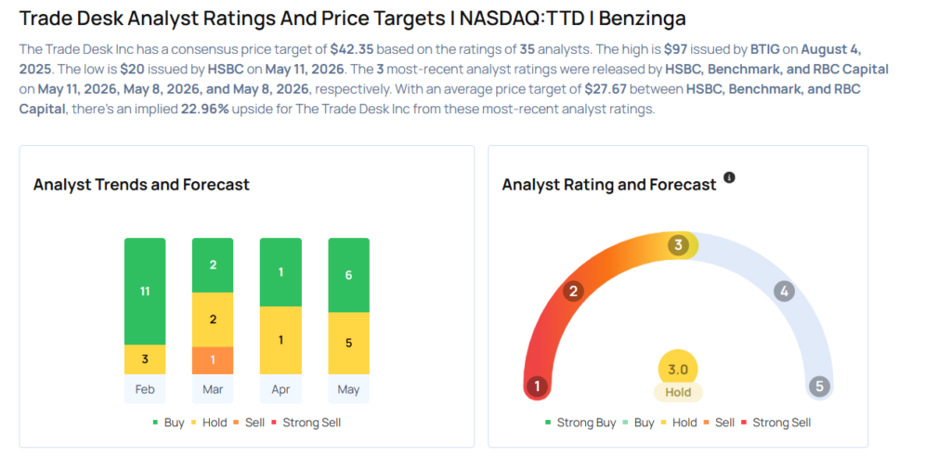The image size is (951, 470).
Task: Toggle Strong Sell in the trends chart legend
Action: click(306, 423)
